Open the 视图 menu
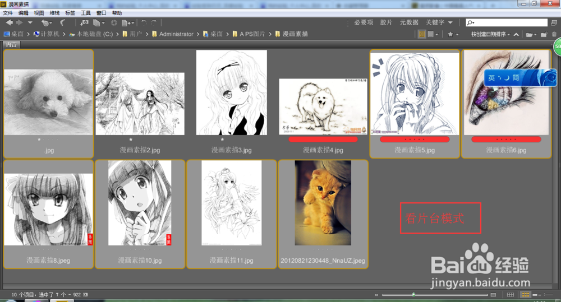Image resolution: width=561 pixels, height=302 pixels. [x=39, y=13]
